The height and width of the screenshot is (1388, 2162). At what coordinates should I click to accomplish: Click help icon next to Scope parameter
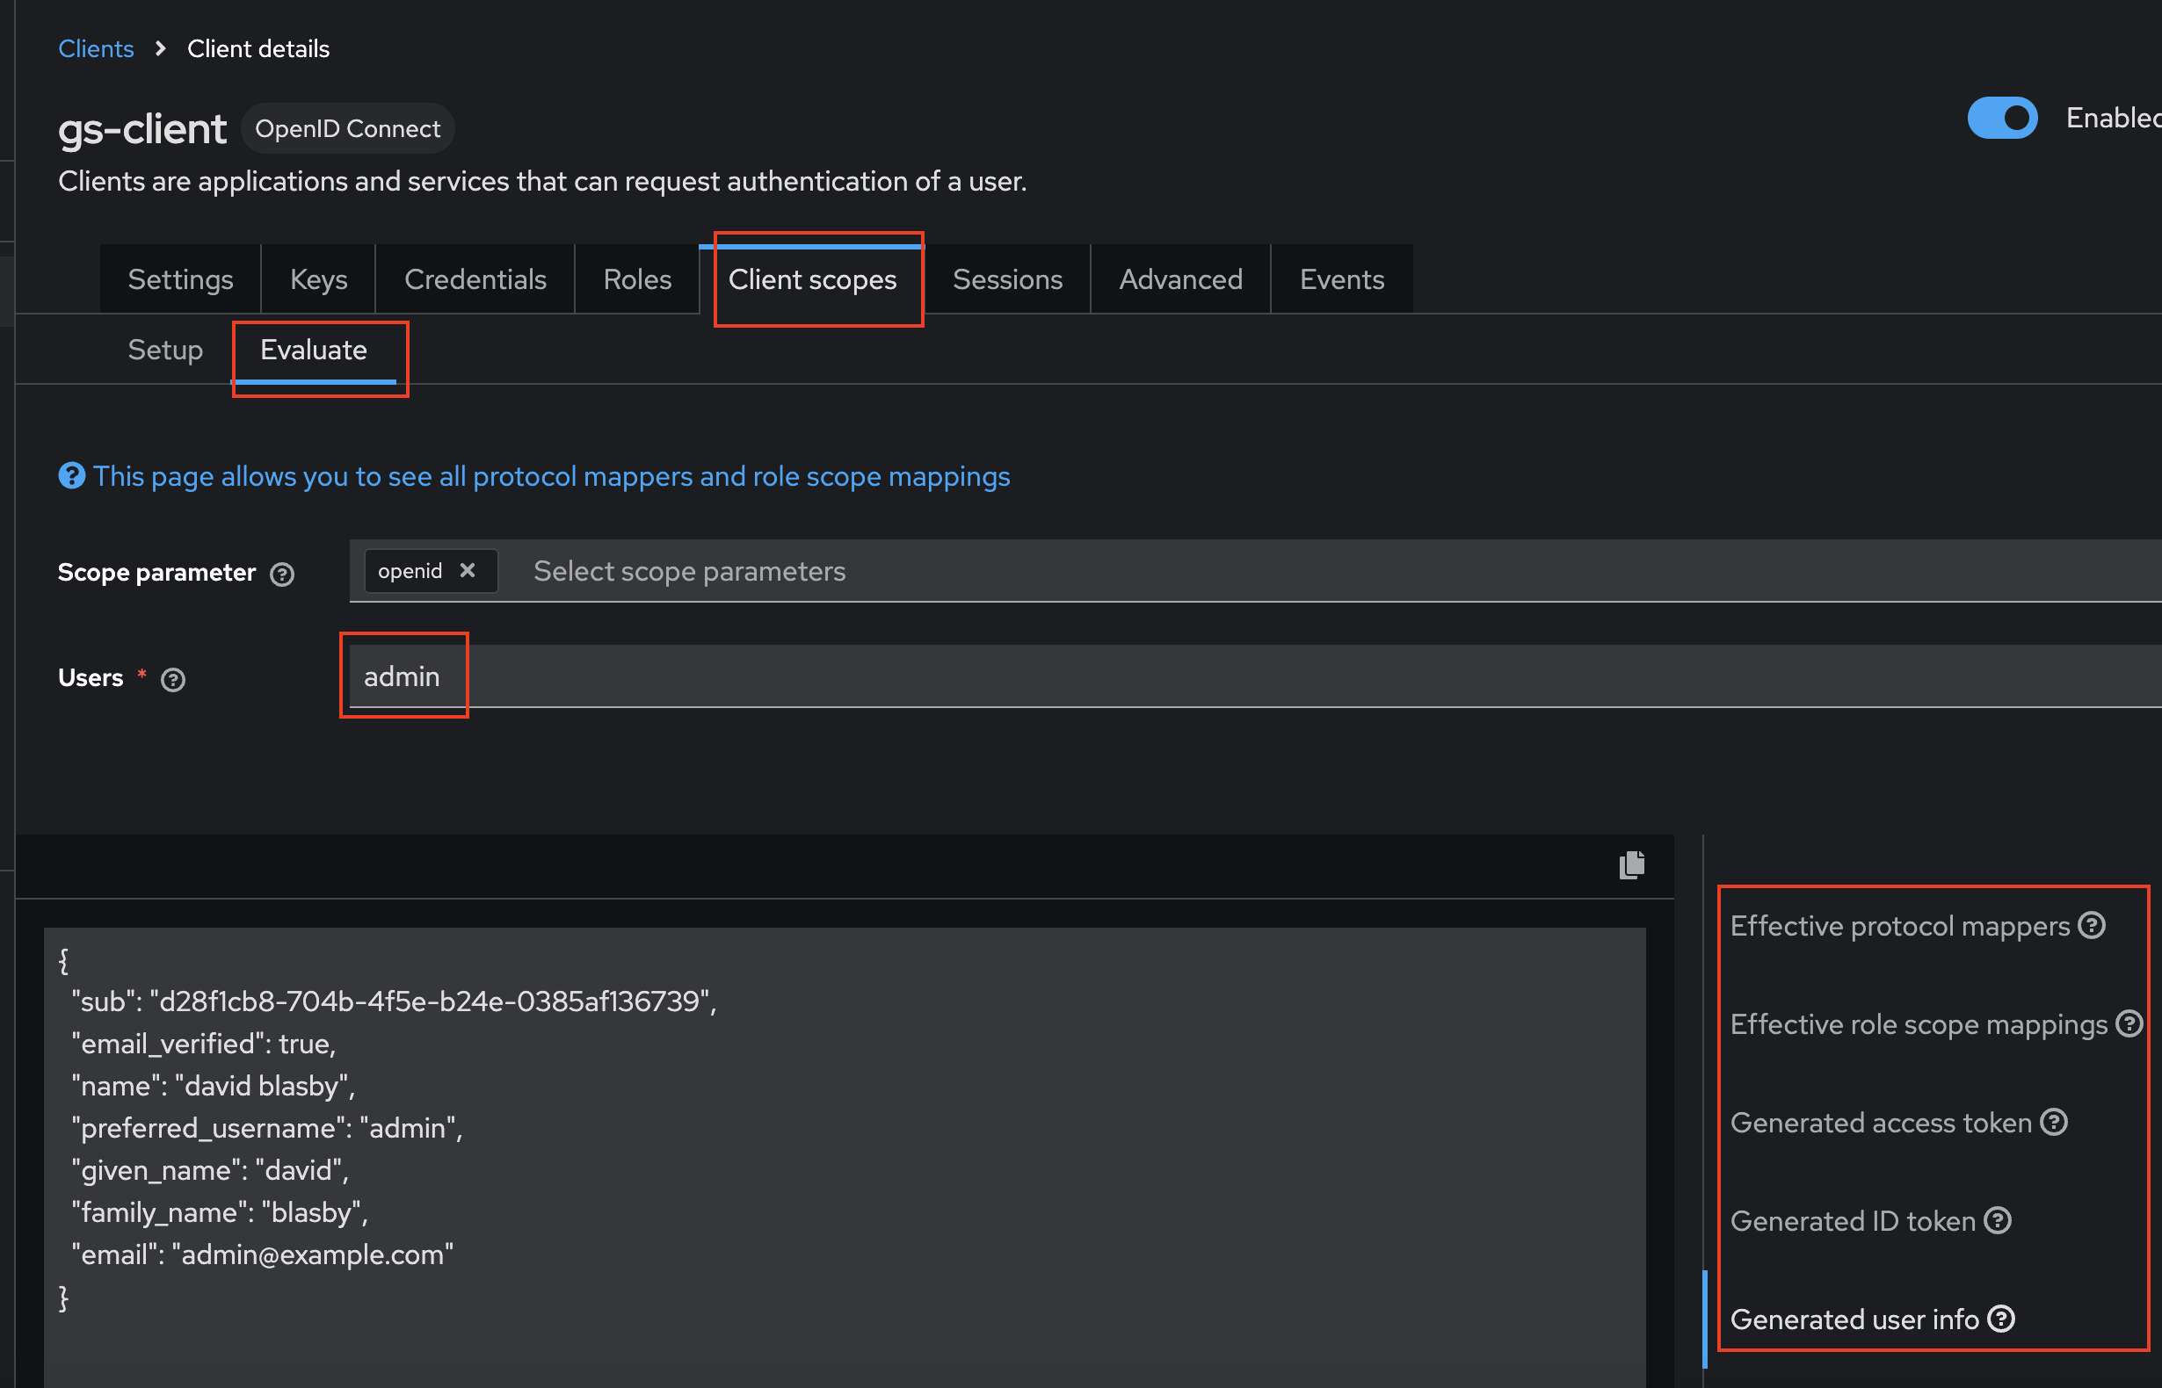point(282,575)
